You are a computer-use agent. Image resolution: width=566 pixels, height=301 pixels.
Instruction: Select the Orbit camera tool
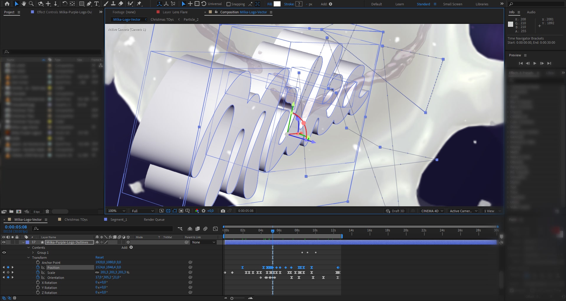tap(41, 4)
